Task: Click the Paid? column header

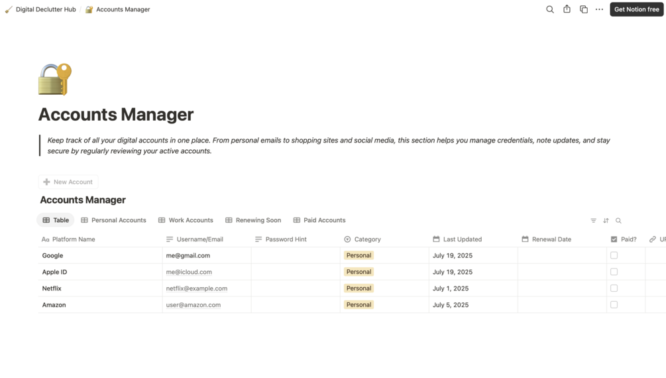Action: [x=626, y=239]
